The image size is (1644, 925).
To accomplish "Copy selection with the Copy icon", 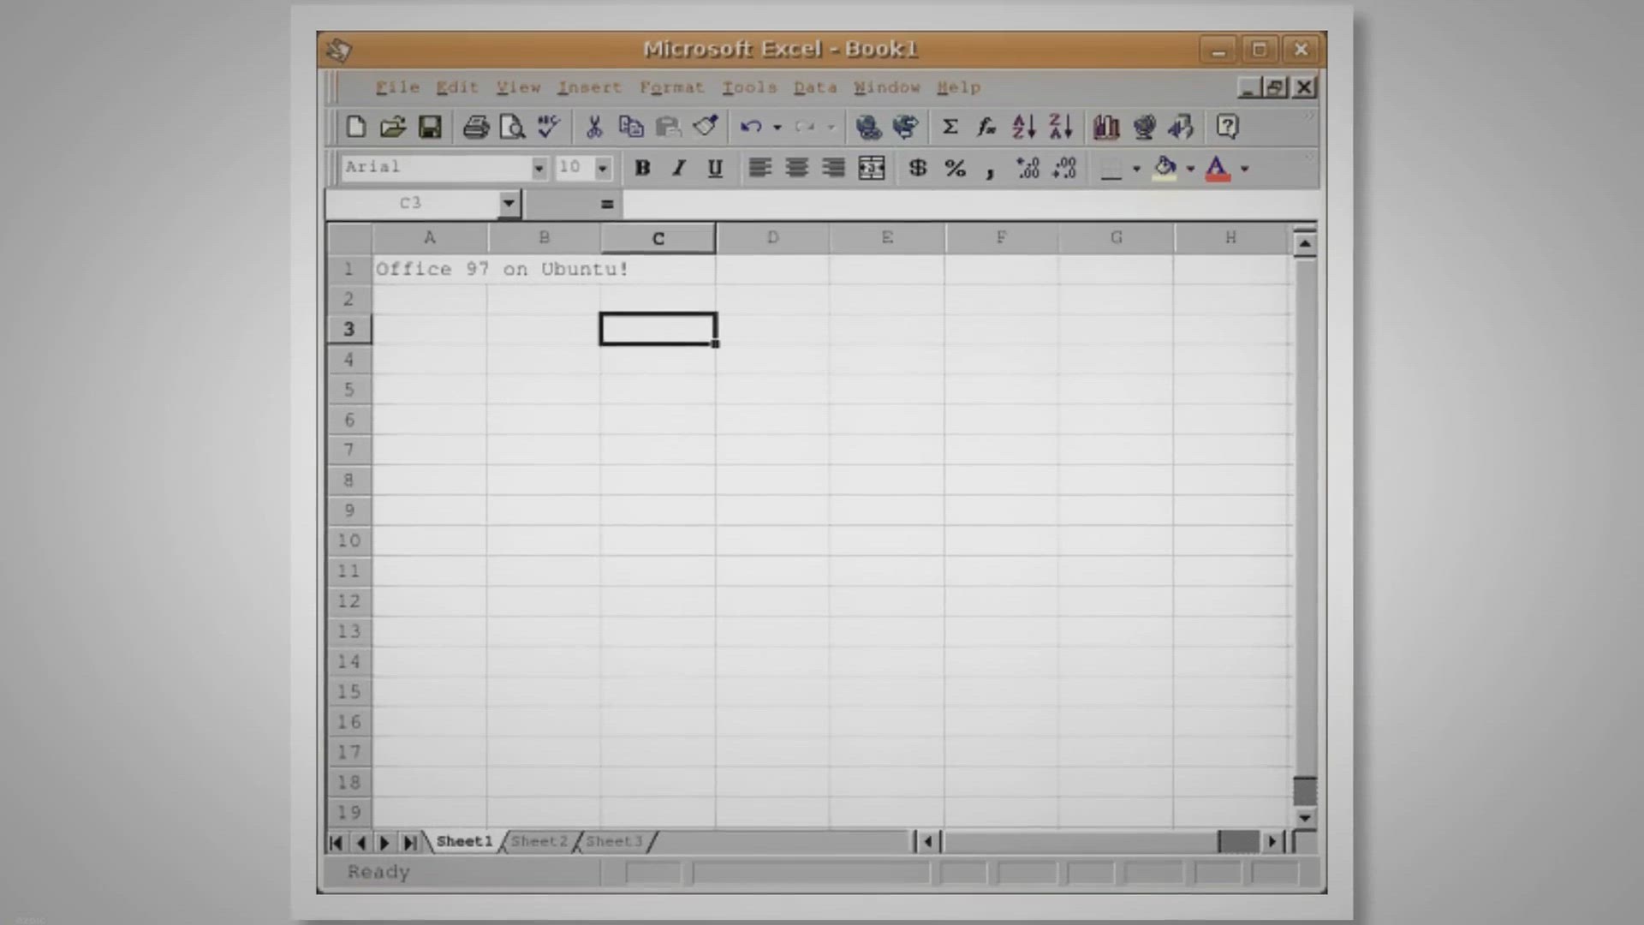I will pyautogui.click(x=631, y=127).
